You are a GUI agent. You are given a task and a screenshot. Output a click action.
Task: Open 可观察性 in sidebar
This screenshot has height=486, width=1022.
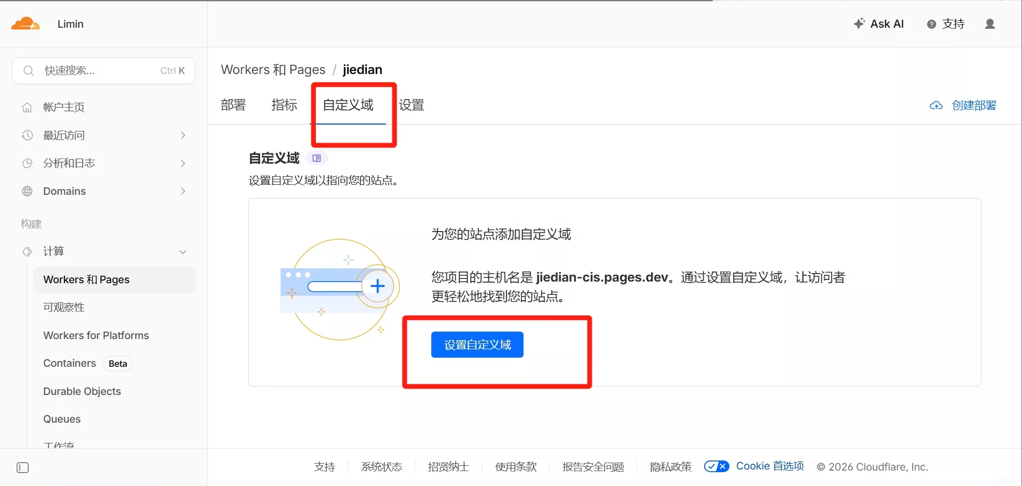[x=64, y=307]
